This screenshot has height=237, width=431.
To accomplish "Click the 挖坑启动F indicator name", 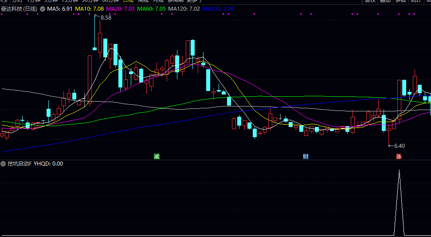I will pyautogui.click(x=20, y=164).
